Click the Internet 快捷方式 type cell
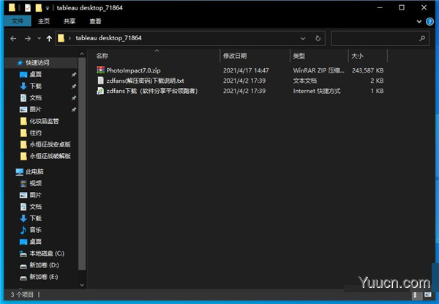Image resolution: width=439 pixels, height=304 pixels. click(317, 91)
